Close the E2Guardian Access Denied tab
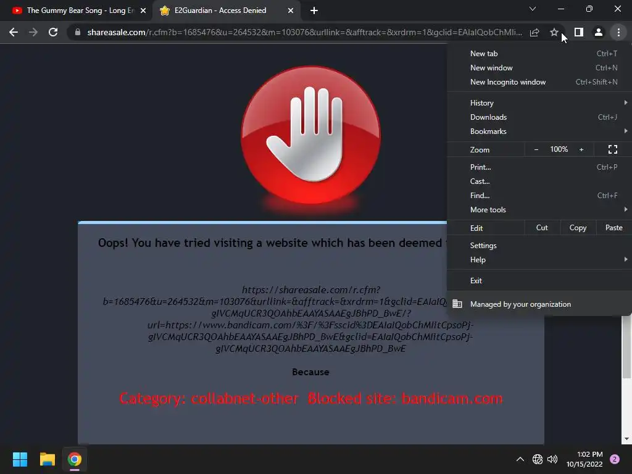Viewport: 632px width, 474px height. pyautogui.click(x=291, y=10)
